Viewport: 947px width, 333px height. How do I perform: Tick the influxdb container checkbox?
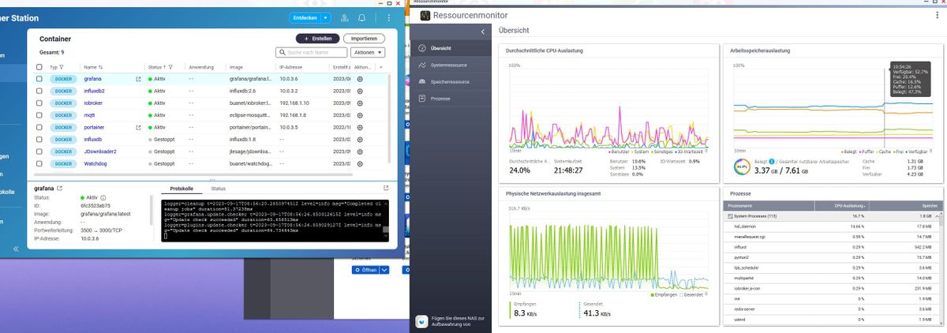click(39, 139)
